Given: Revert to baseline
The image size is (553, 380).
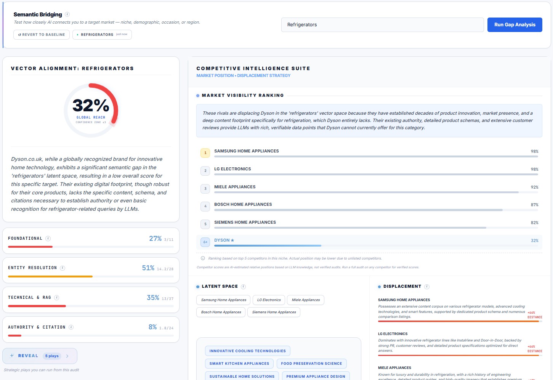Looking at the screenshot, I should pos(42,35).
